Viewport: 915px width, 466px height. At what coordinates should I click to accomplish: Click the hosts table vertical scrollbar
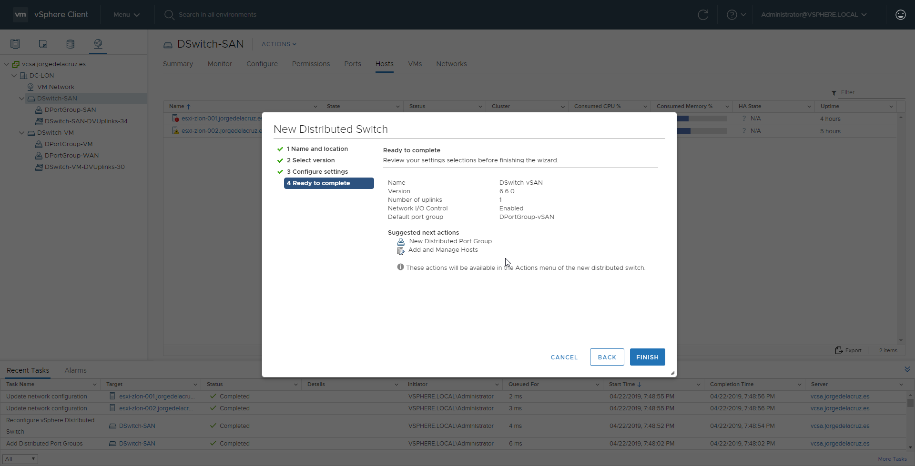pyautogui.click(x=901, y=228)
